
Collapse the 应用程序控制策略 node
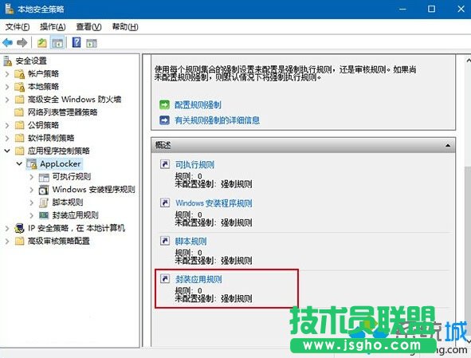click(x=7, y=151)
